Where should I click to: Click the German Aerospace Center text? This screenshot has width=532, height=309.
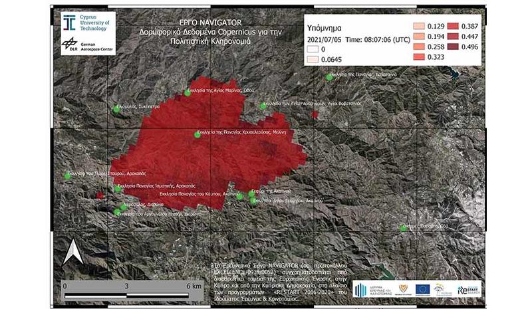tap(96, 47)
